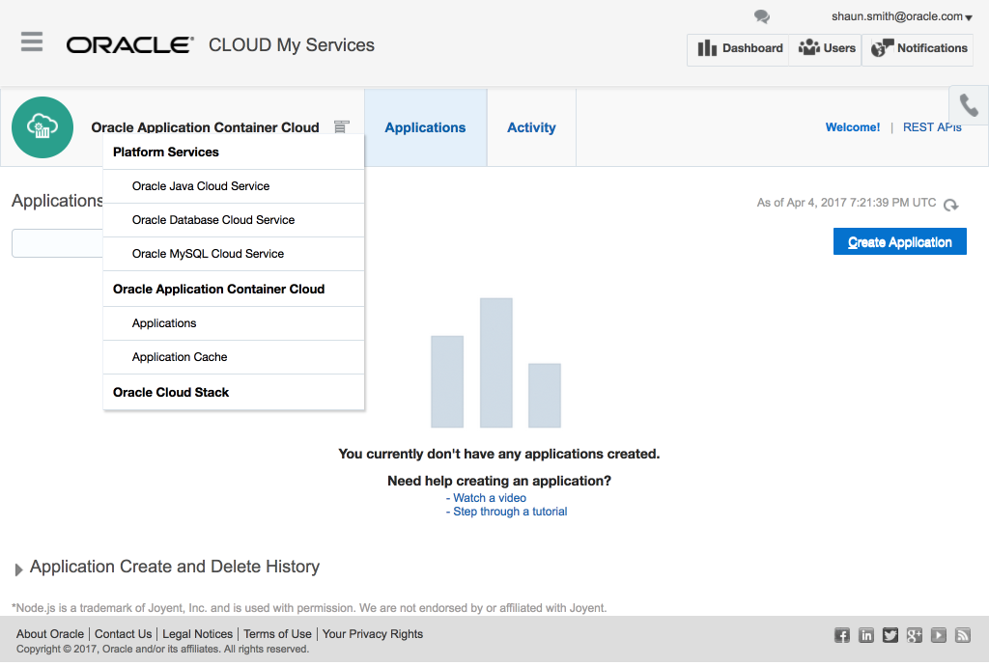The height and width of the screenshot is (666, 989).
Task: Click the Oracle logo
Action: [x=130, y=44]
